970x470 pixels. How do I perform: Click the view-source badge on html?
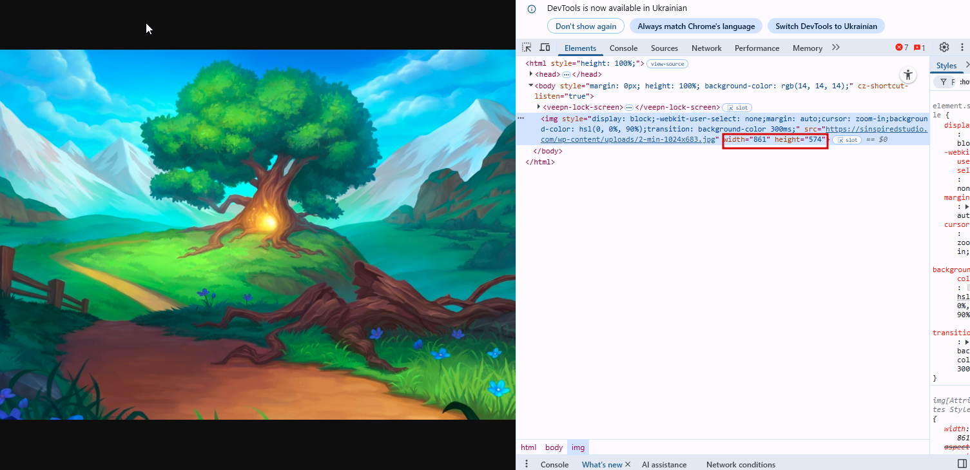pos(668,64)
